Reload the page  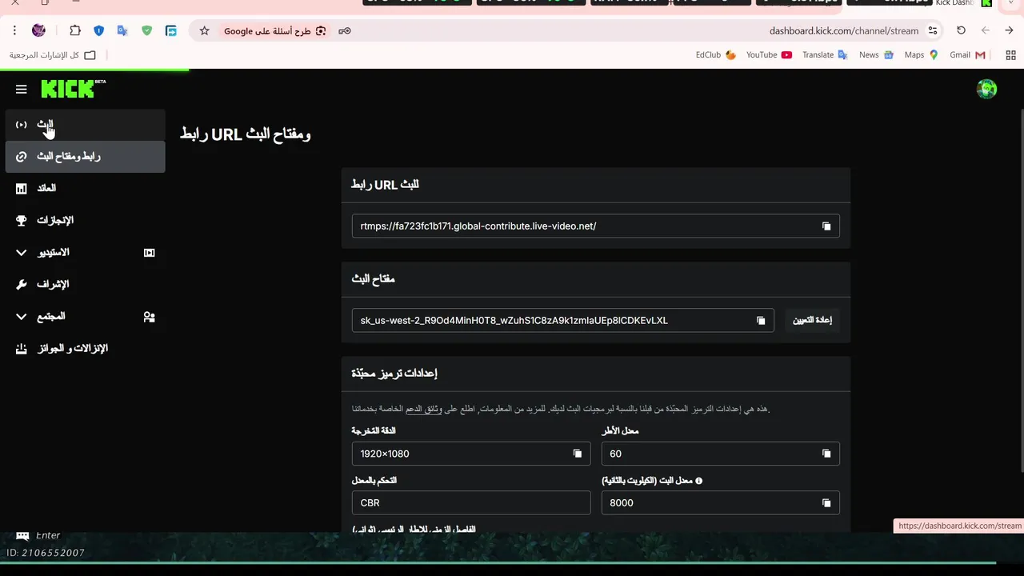point(961,30)
